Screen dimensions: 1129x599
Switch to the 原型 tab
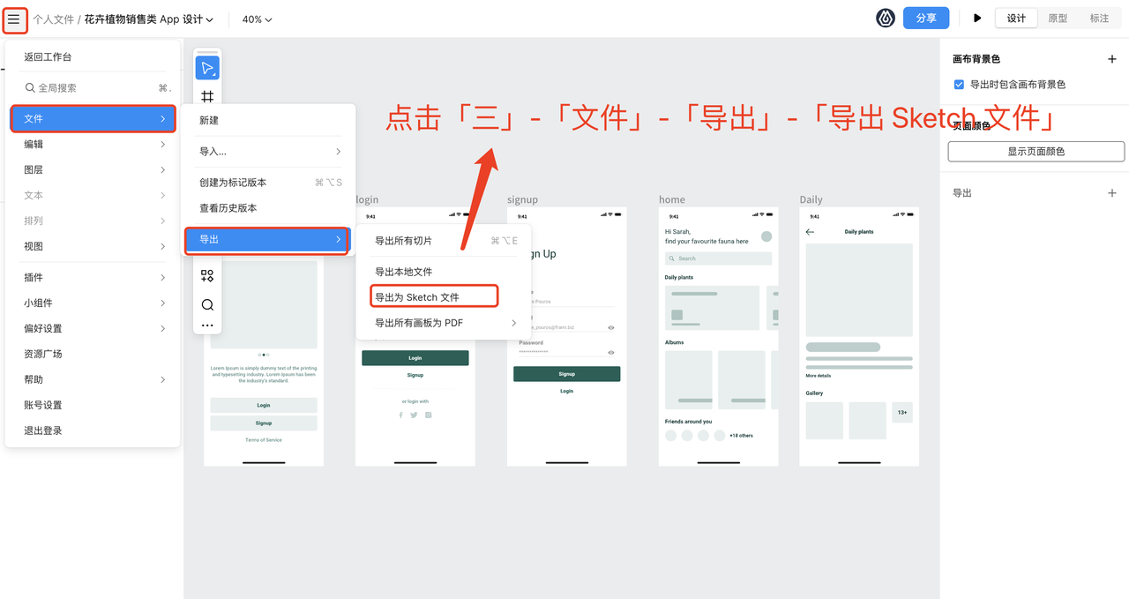[x=1058, y=19]
